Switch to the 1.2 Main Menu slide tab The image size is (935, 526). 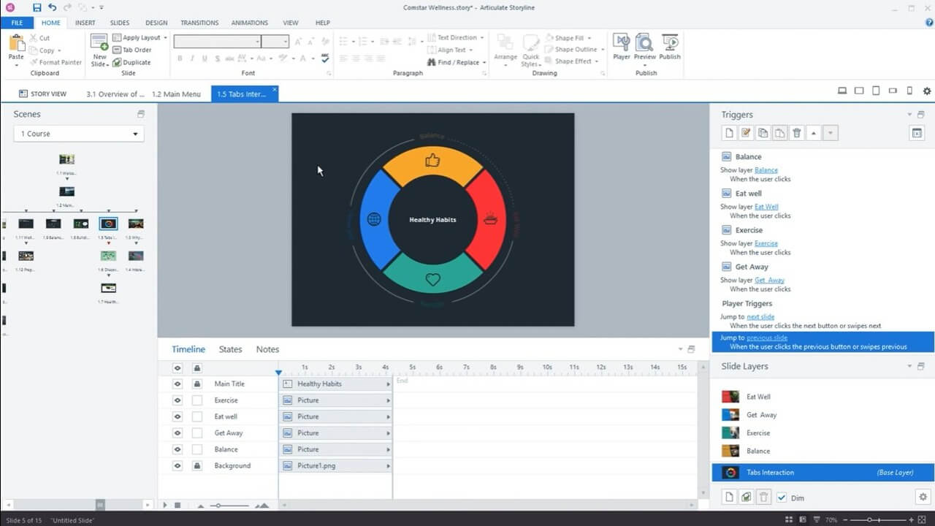(176, 94)
